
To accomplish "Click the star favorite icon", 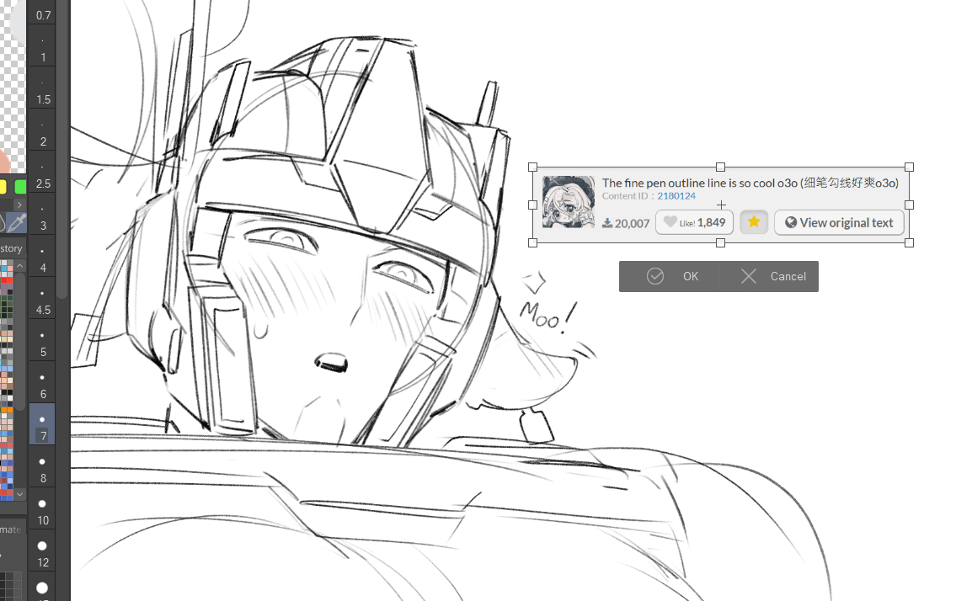I will click(x=754, y=222).
